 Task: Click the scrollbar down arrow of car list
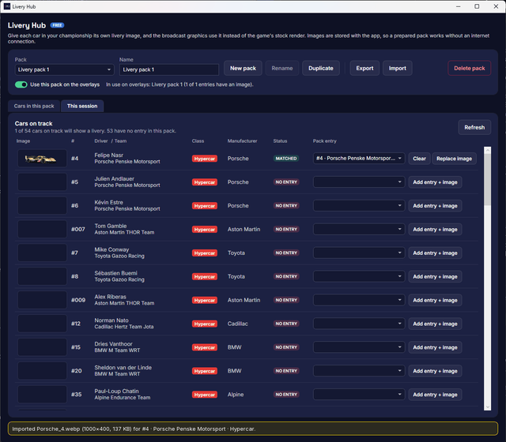point(487,407)
